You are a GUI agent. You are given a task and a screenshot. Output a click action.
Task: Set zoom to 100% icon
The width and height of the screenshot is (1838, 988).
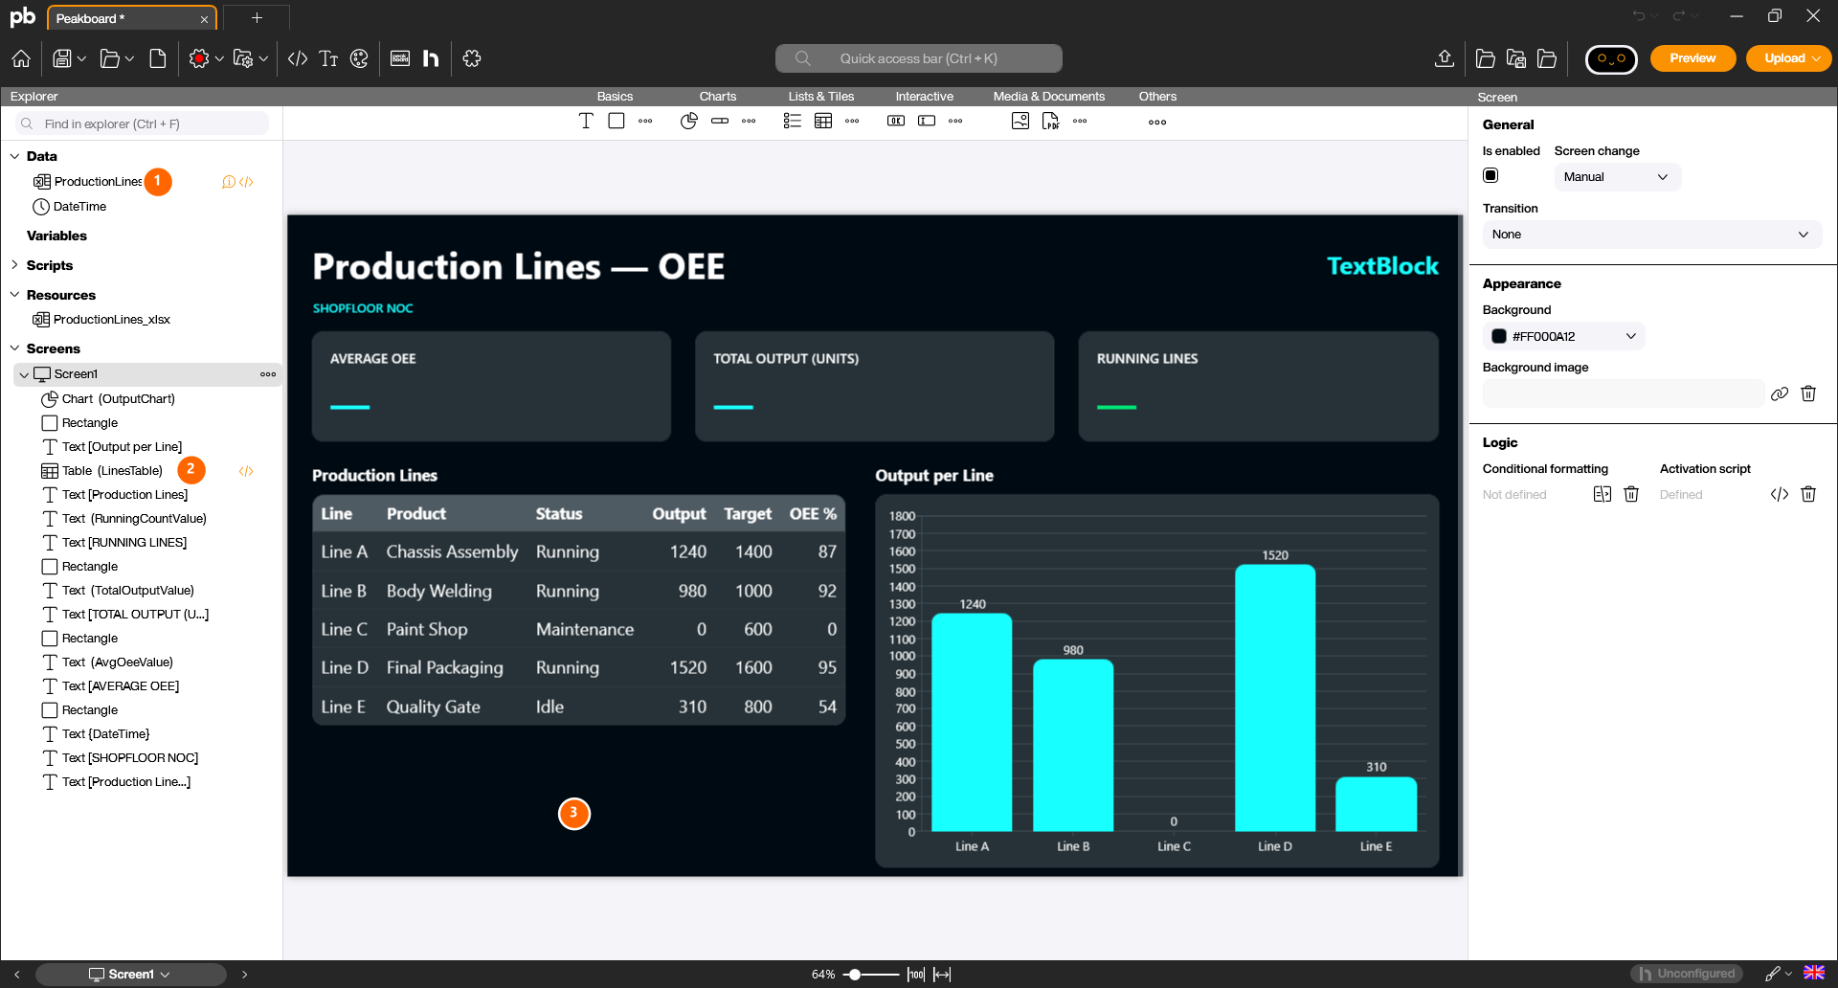pyautogui.click(x=916, y=974)
